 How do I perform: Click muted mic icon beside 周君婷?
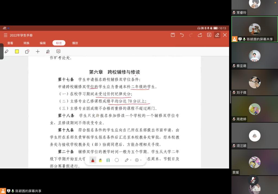234,119
